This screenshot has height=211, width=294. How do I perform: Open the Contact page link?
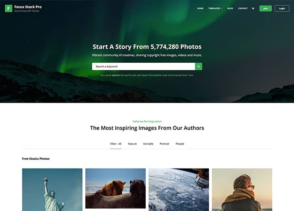(243, 8)
